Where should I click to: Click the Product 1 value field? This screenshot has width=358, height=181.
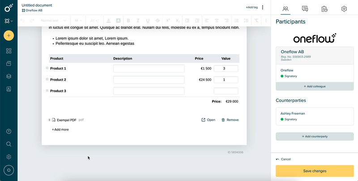[226, 69]
